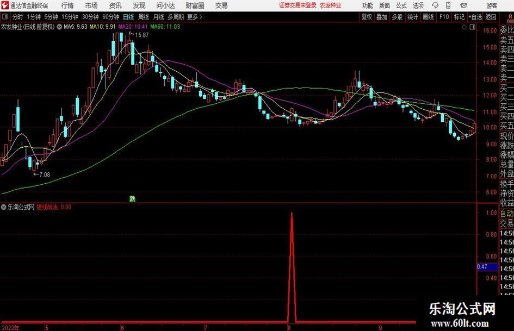Click the mobile phone icon
Image resolution: width=514 pixels, height=331 pixels.
[448, 5]
